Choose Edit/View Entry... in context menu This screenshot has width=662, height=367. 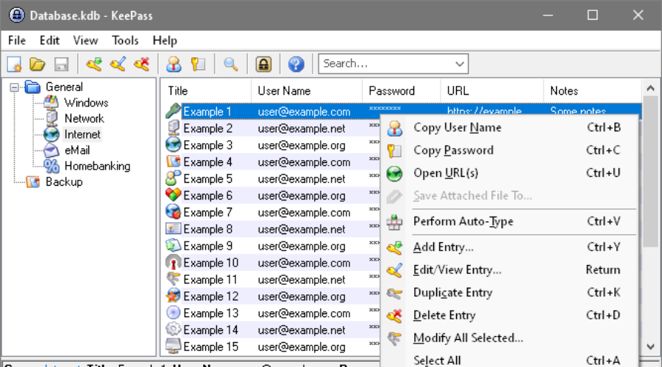pos(510,269)
